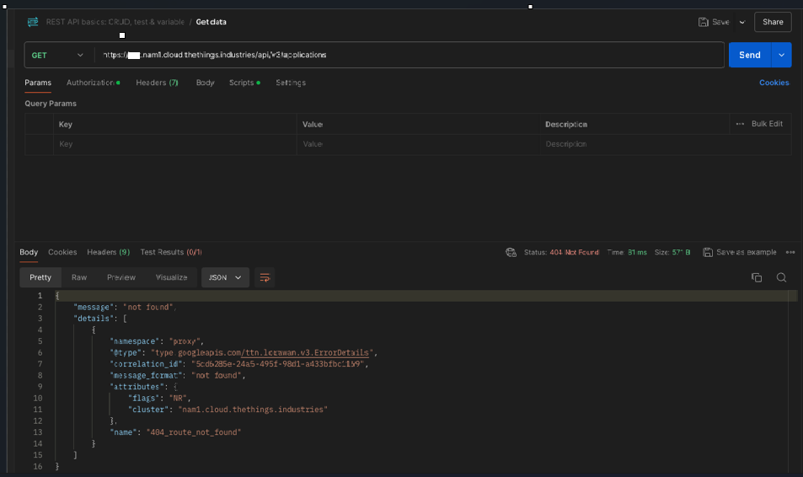Switch to the Params tab
The image size is (803, 477).
pyautogui.click(x=38, y=83)
